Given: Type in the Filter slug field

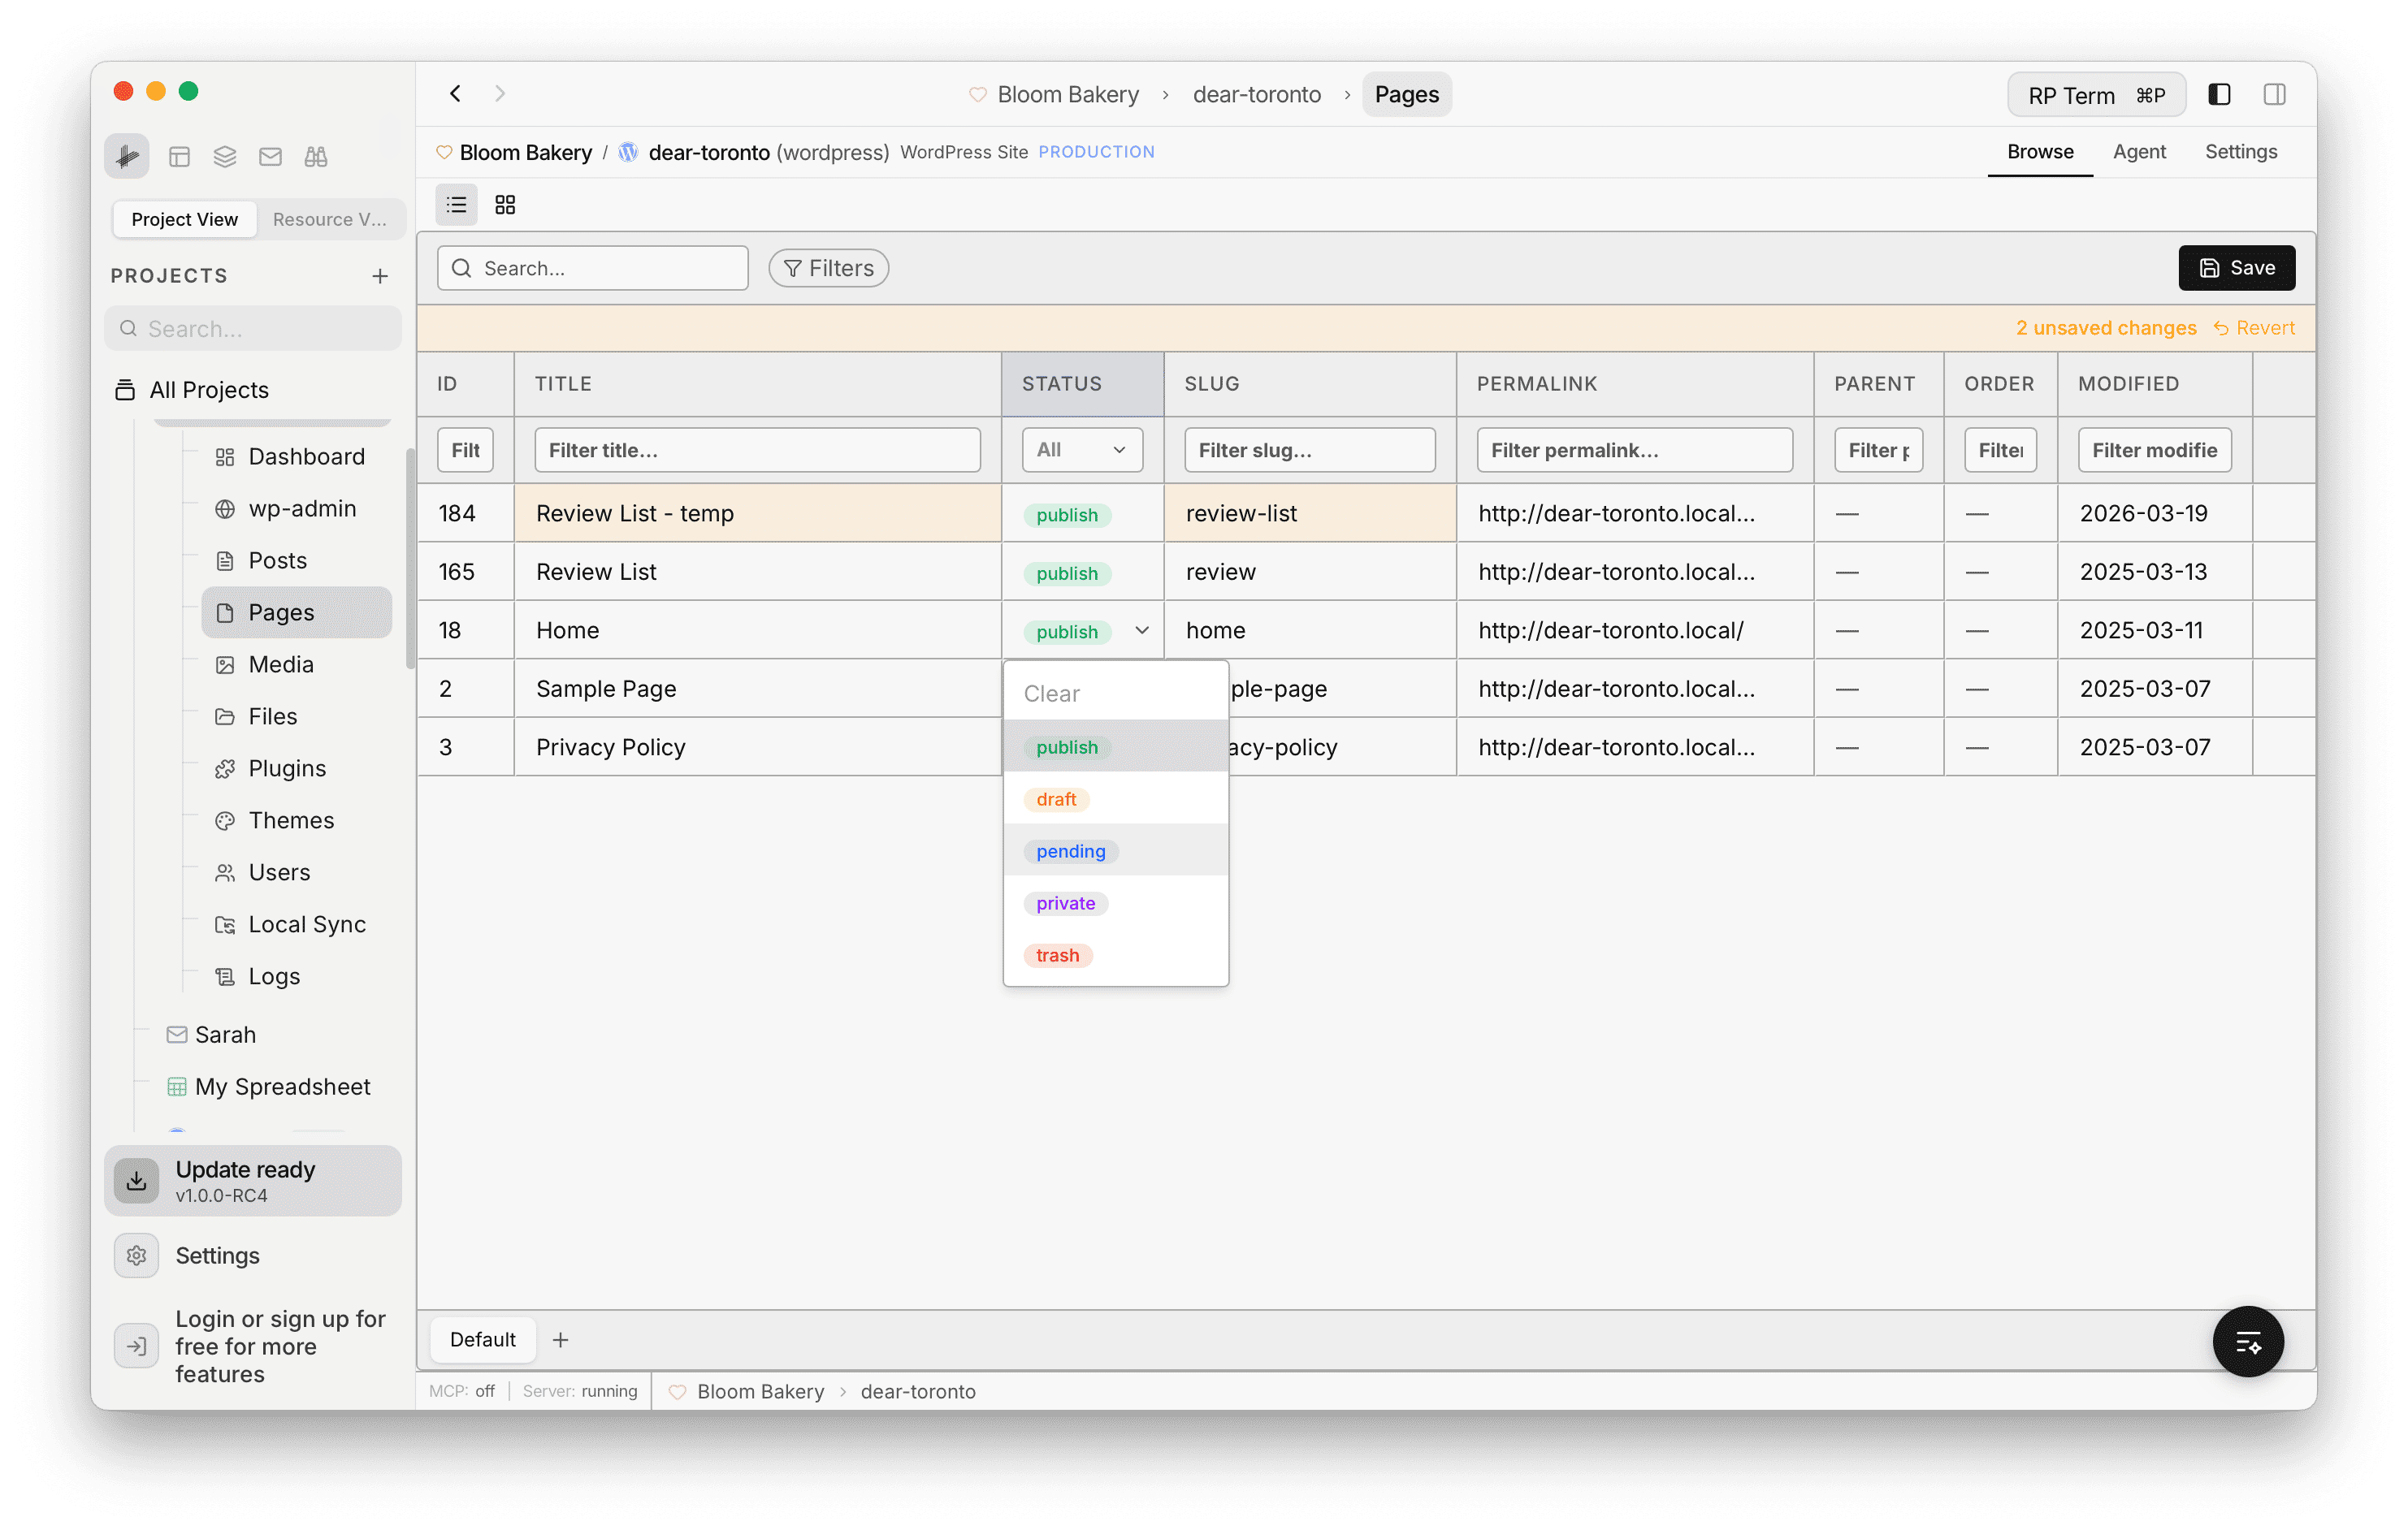Looking at the screenshot, I should pos(1309,450).
